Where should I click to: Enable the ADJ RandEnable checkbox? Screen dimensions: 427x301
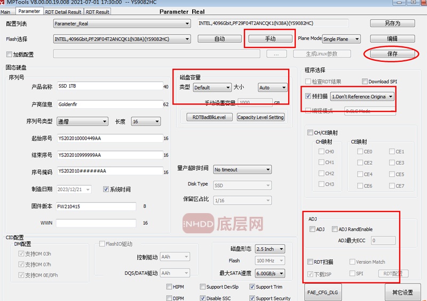[x=335, y=230]
